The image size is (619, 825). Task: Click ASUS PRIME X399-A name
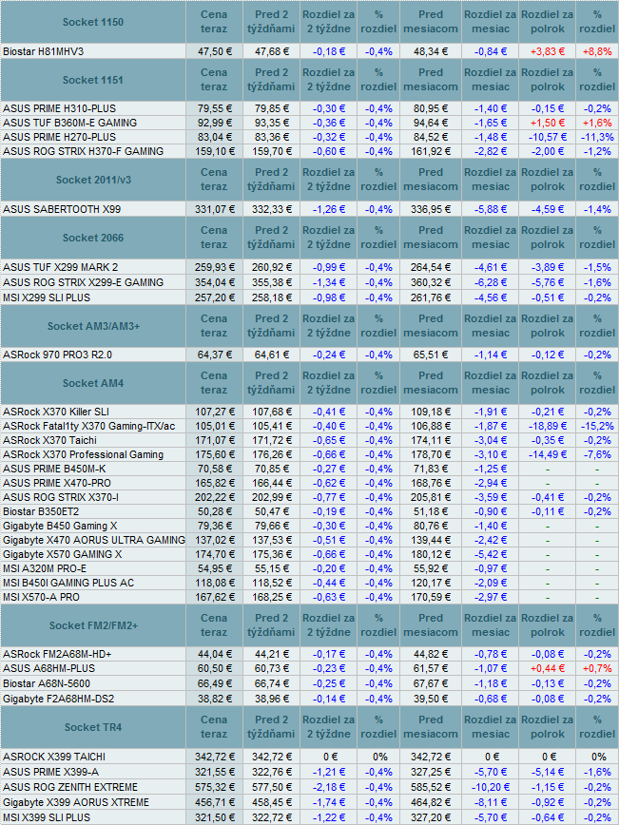pyautogui.click(x=50, y=772)
